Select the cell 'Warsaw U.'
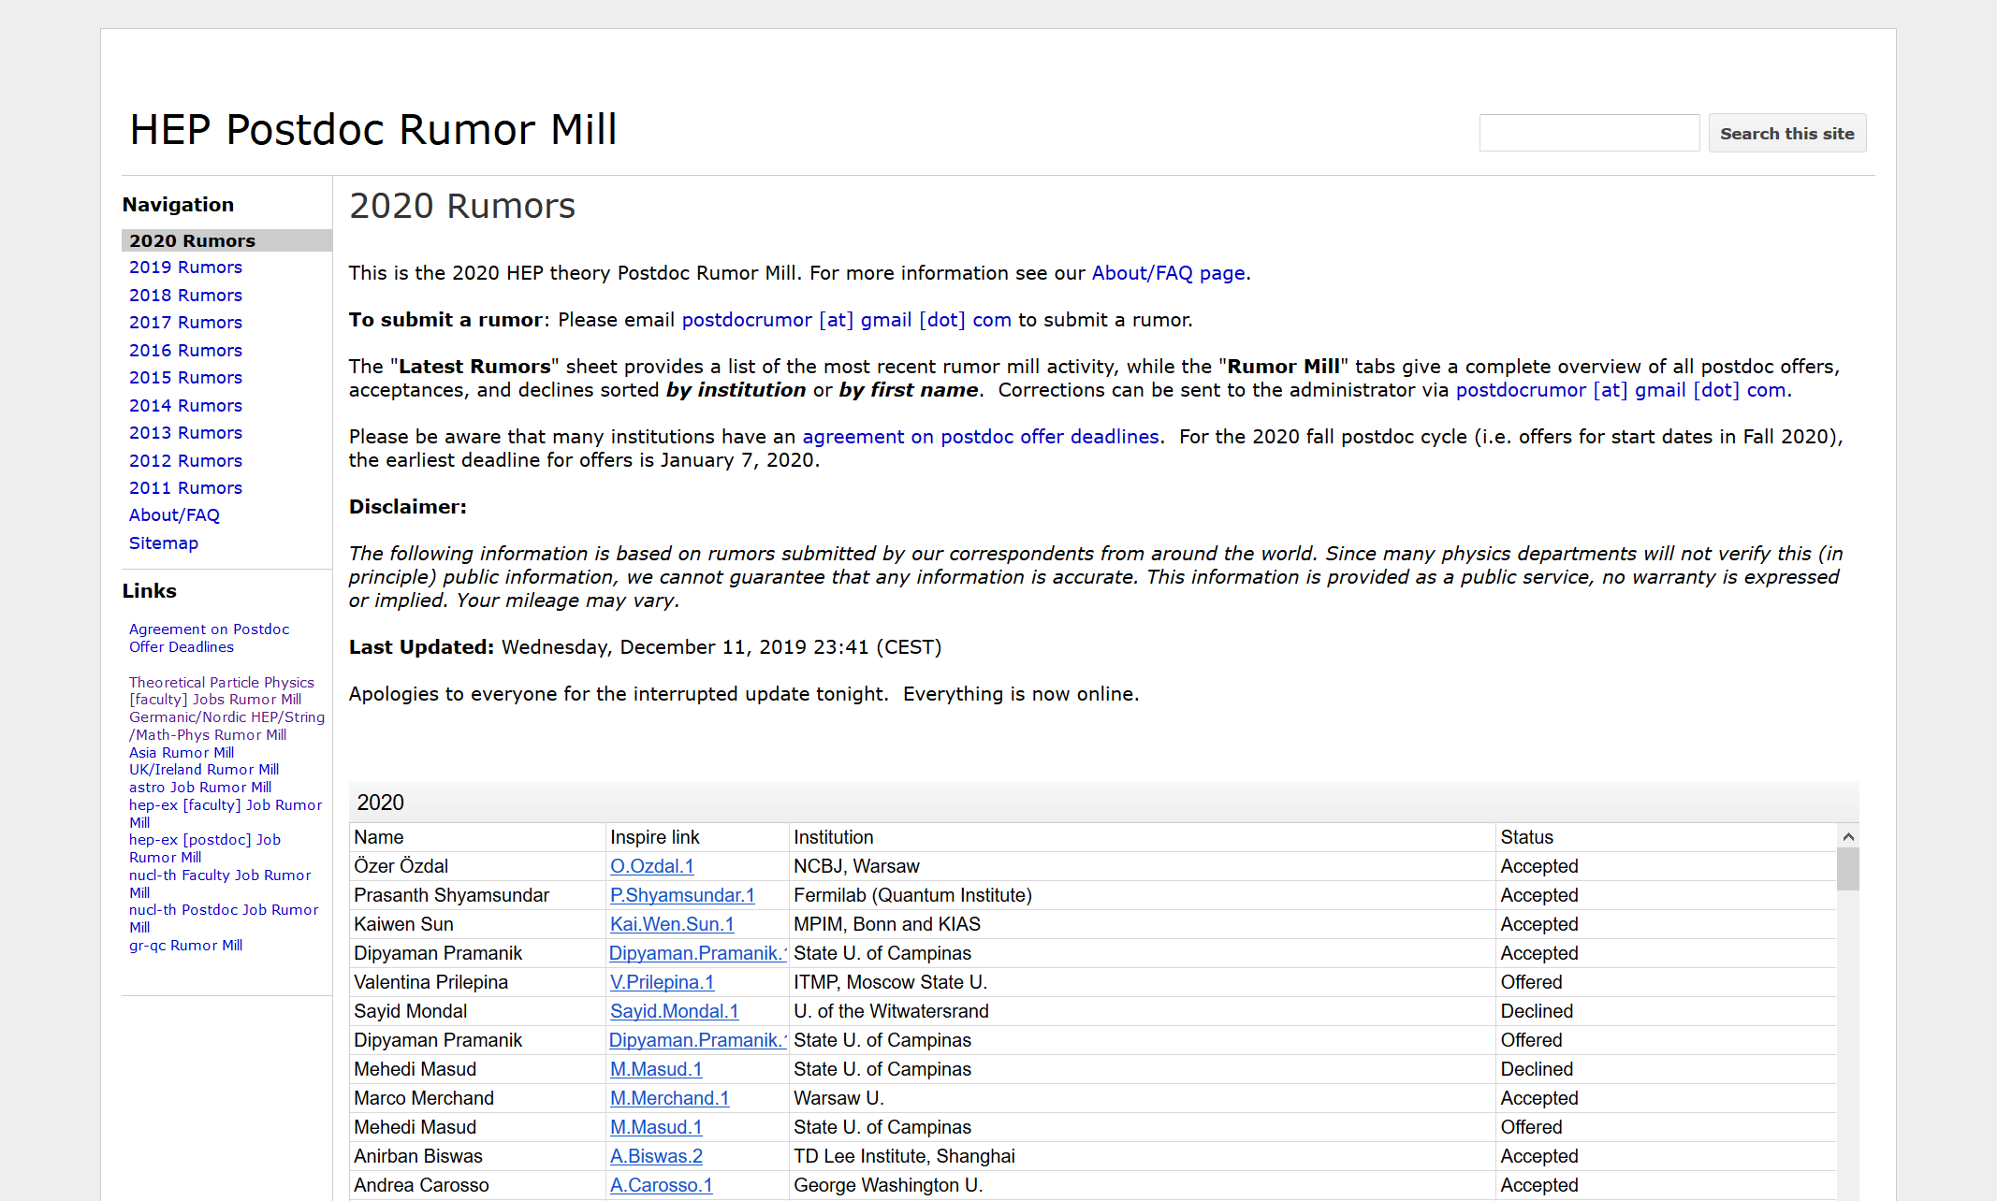Image resolution: width=1997 pixels, height=1201 pixels. coord(1142,1098)
